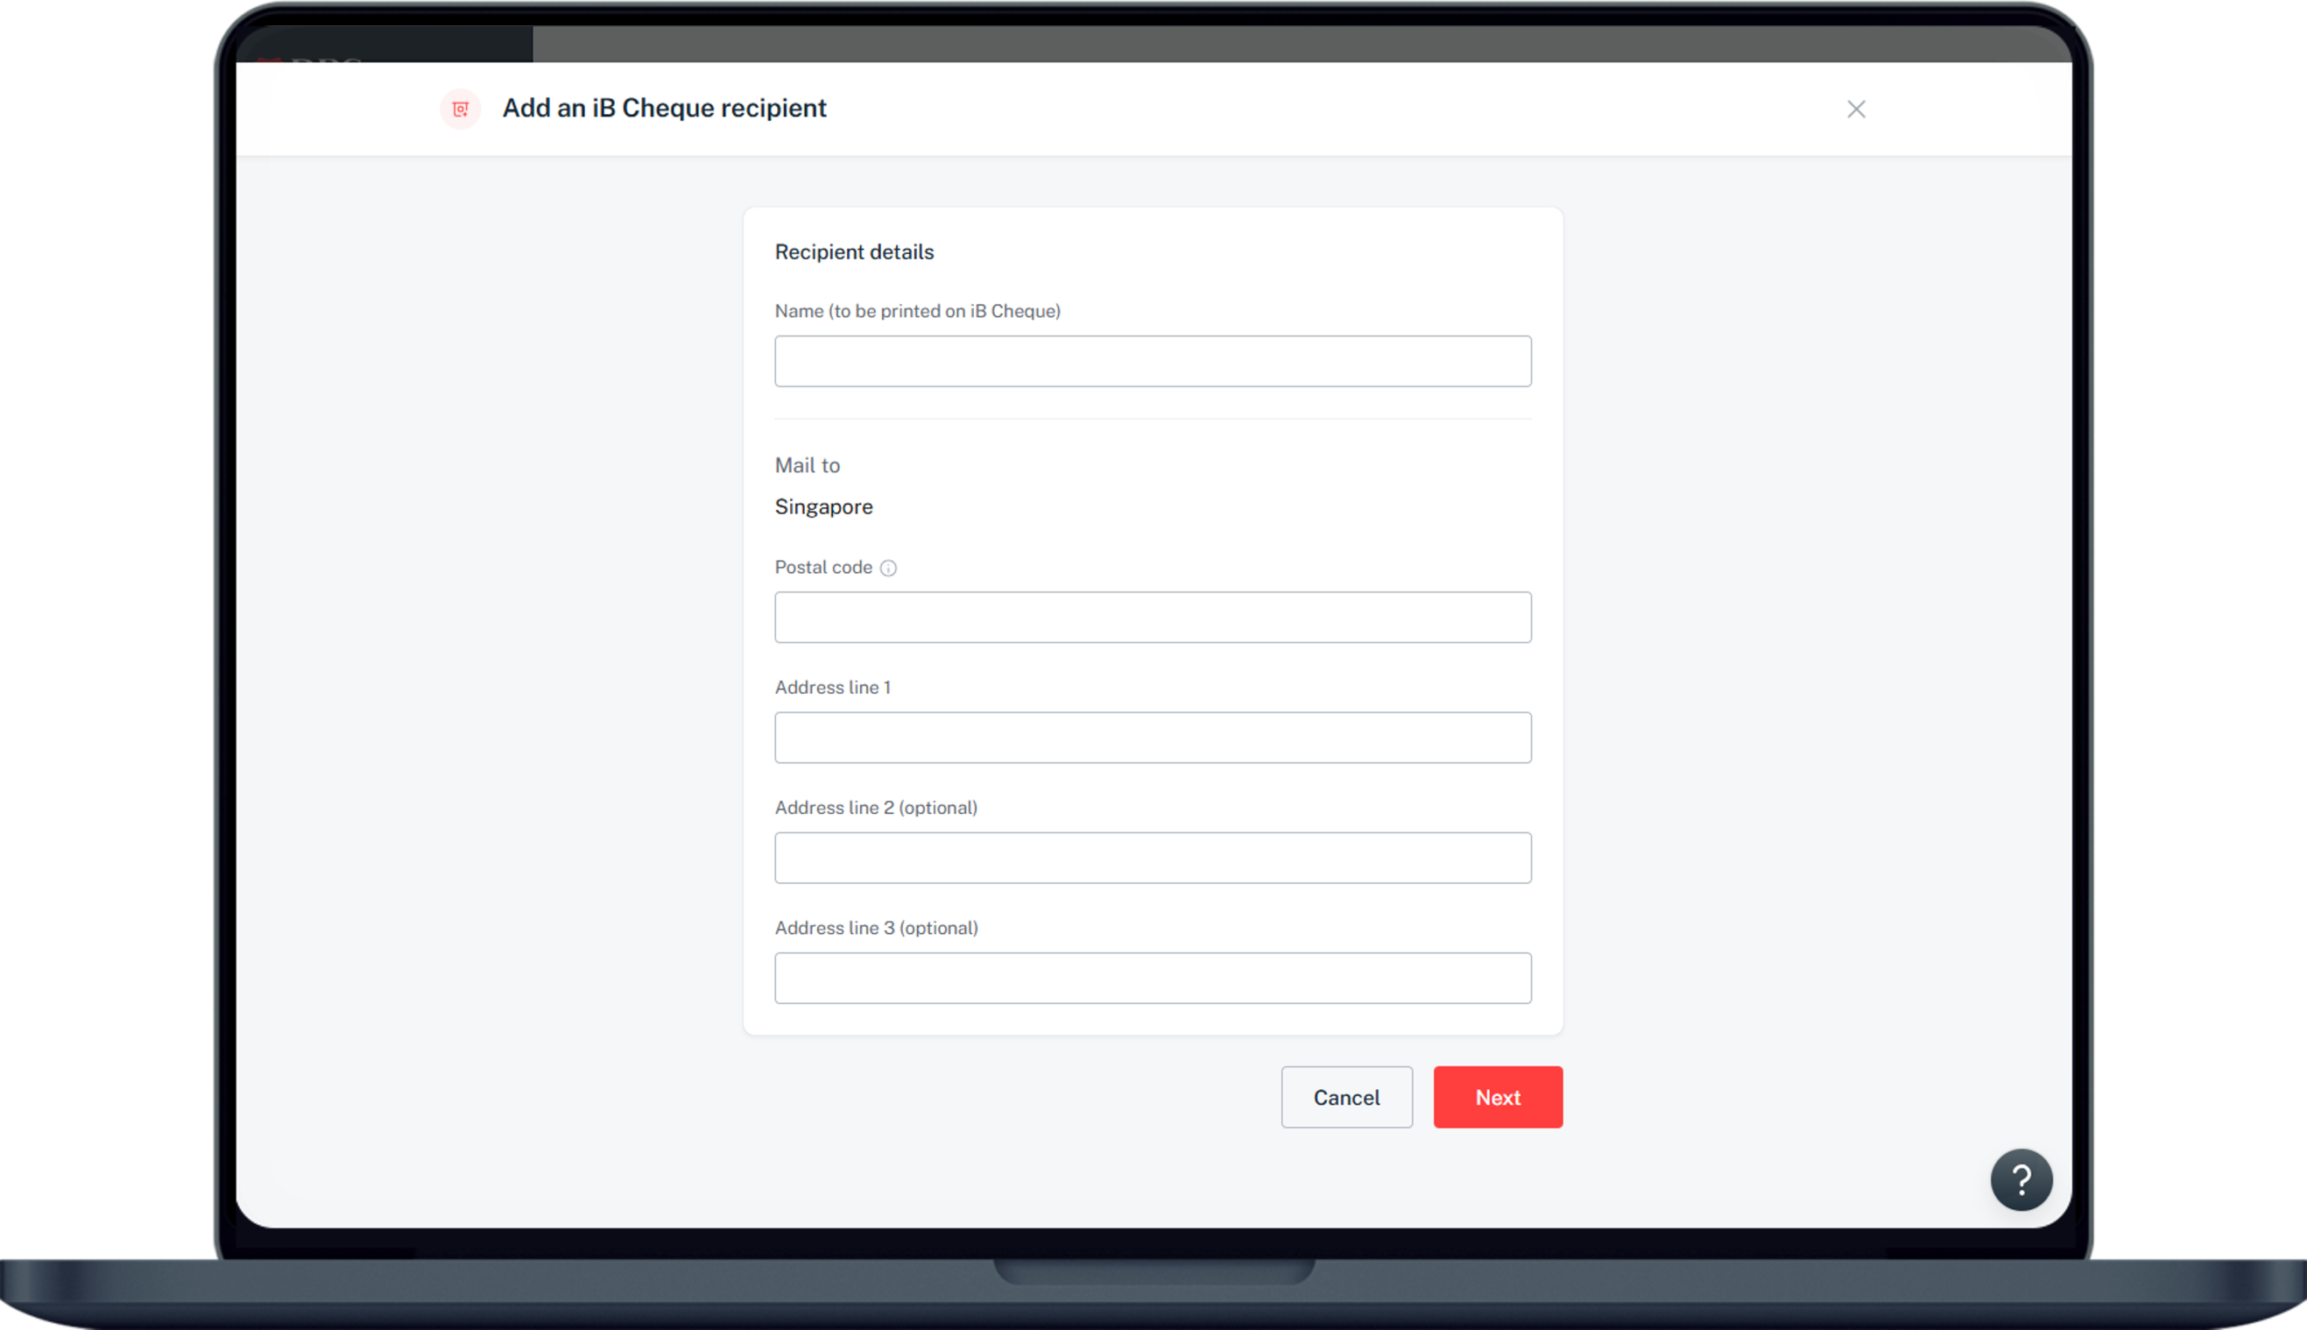This screenshot has height=1330, width=2307.
Task: Click the 'Mail to' label
Action: click(807, 466)
